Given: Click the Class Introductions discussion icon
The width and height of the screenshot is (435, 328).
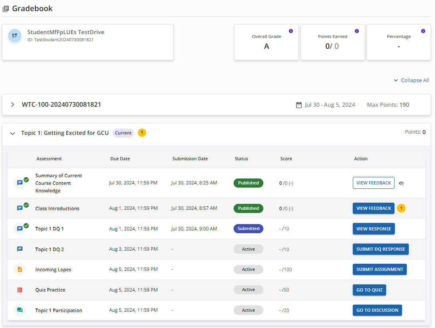Looking at the screenshot, I should point(20,208).
